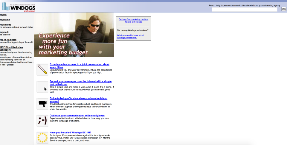The image size is (287, 145).
Task: Read 'Optimize your communication with emotigloves'
Action: [x=77, y=116]
